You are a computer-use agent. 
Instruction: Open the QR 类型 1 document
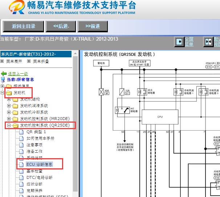[x=36, y=132]
